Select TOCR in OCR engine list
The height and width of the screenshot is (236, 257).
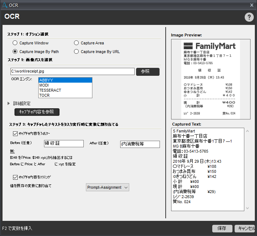(x=65, y=95)
